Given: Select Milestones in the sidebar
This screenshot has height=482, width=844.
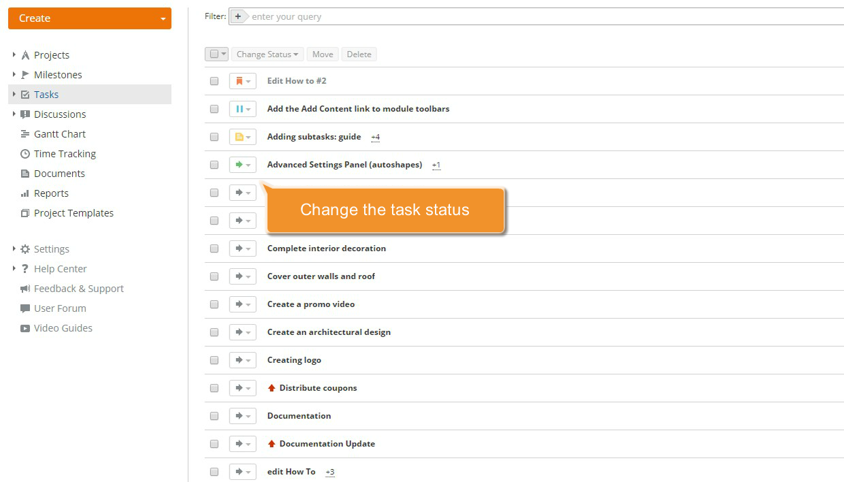Looking at the screenshot, I should pyautogui.click(x=59, y=74).
